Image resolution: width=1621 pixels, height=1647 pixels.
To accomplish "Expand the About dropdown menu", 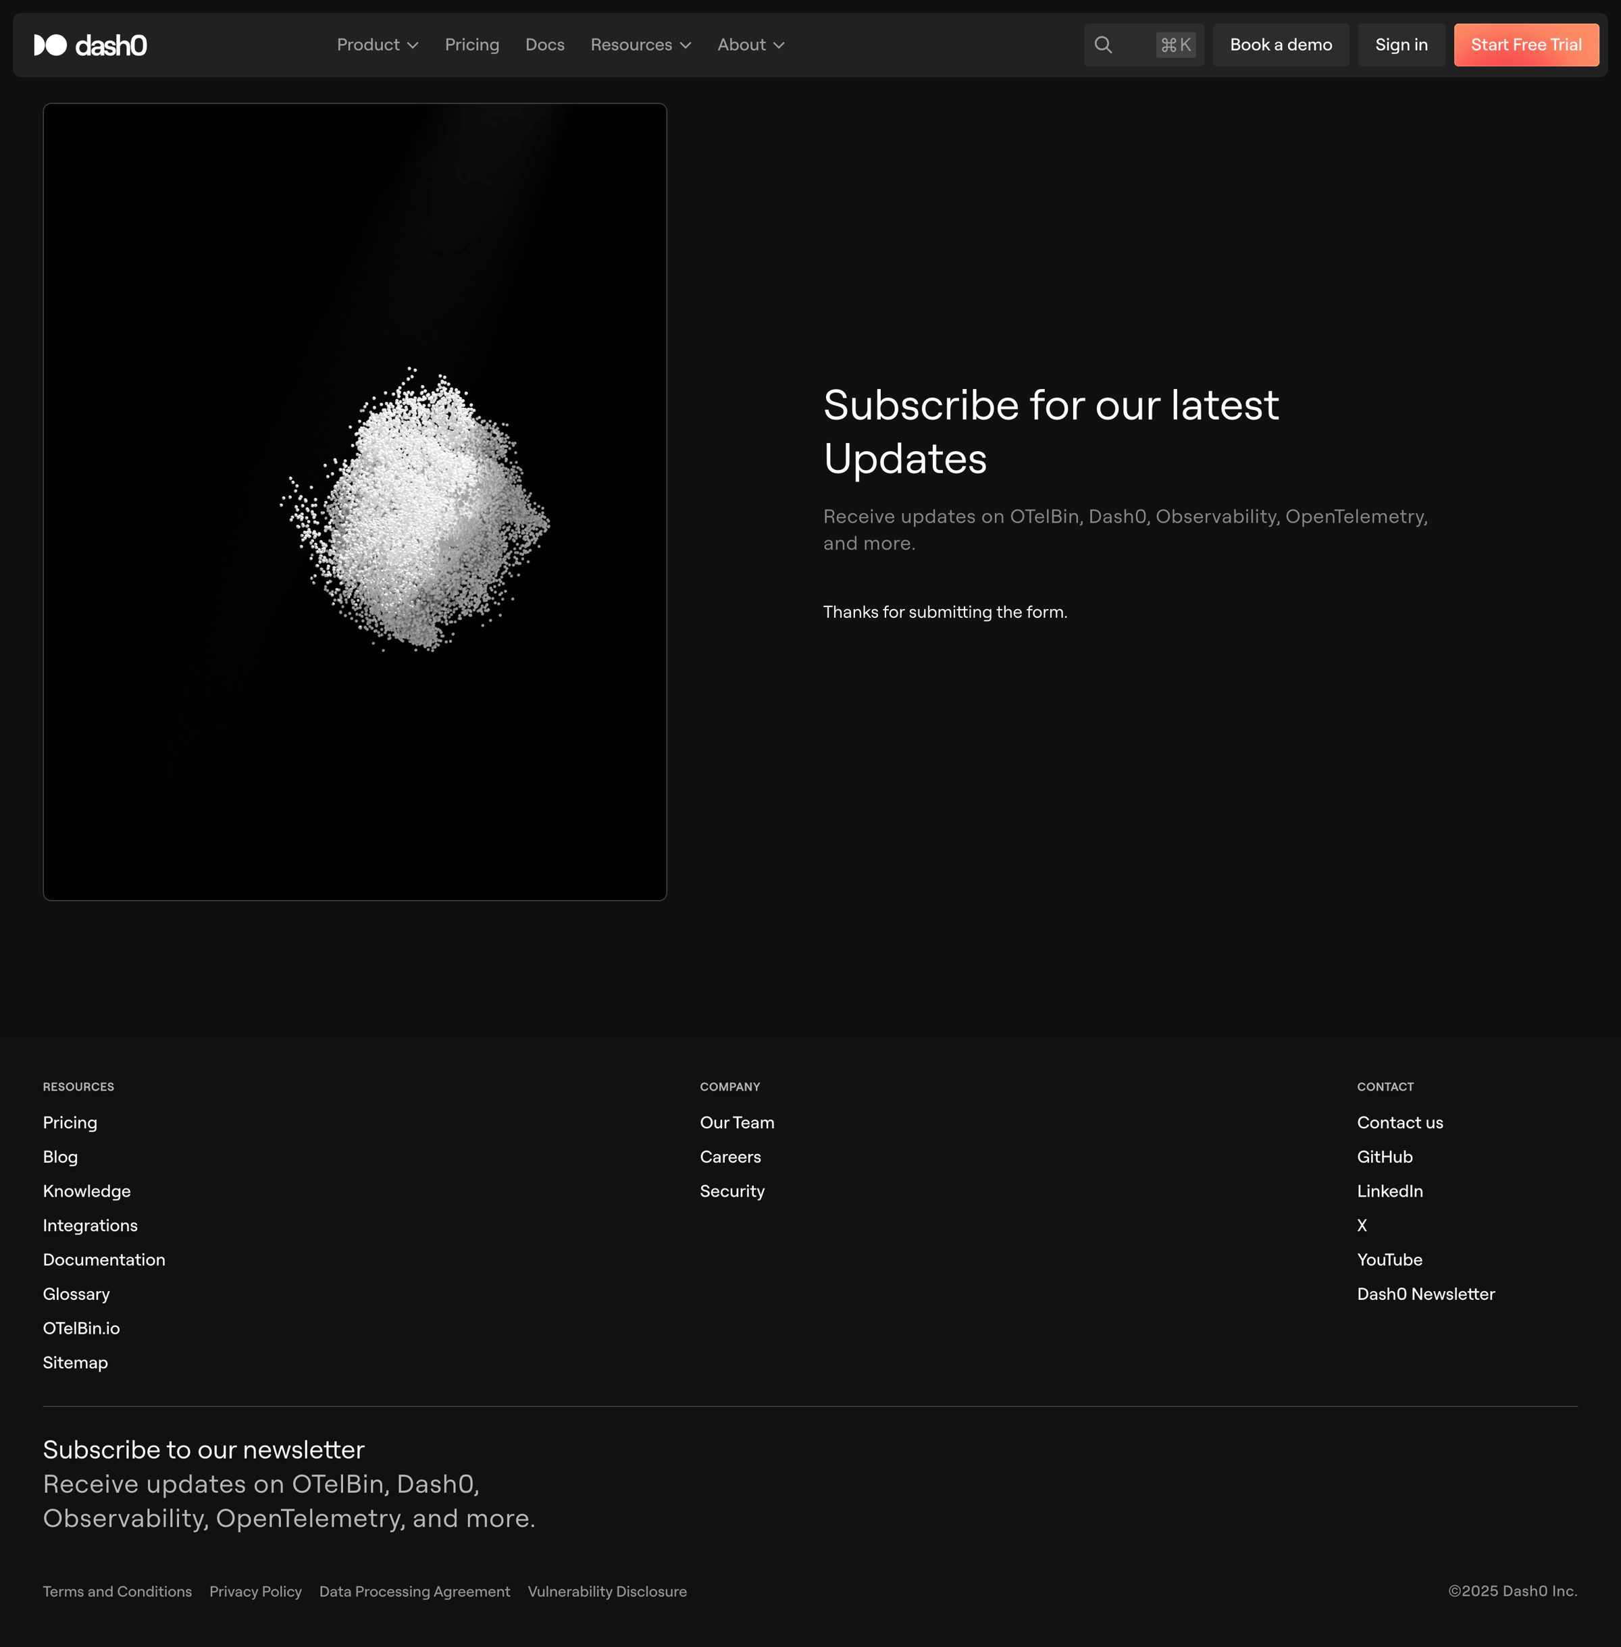I will pos(750,45).
